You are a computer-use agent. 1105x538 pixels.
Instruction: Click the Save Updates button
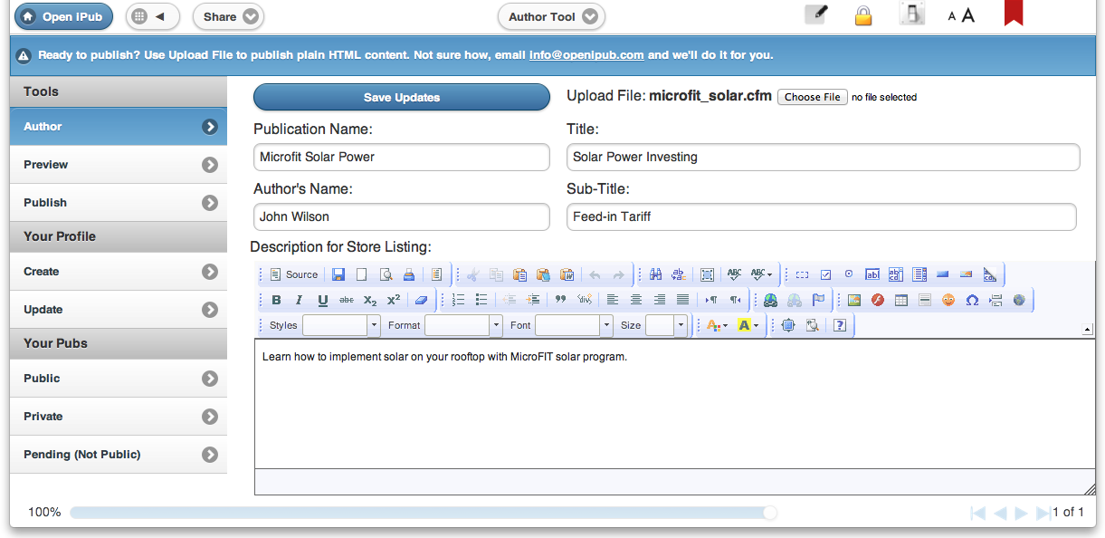click(402, 98)
